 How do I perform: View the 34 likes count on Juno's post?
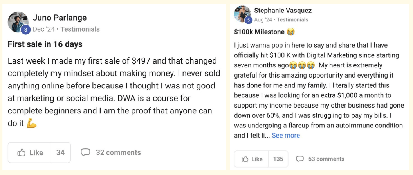(x=60, y=152)
